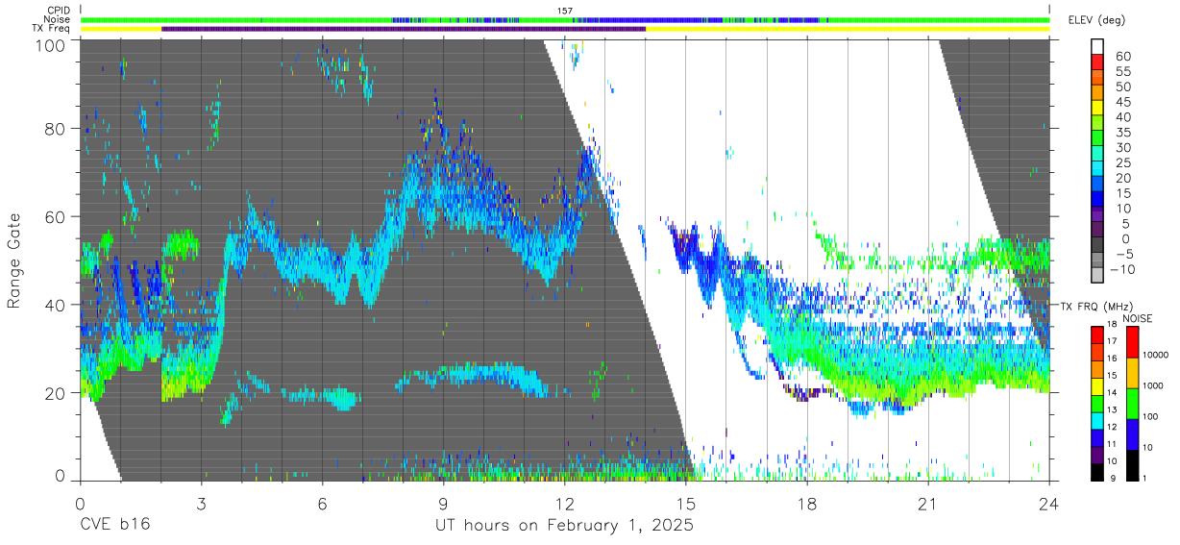The image size is (1180, 545).
Task: Click tick 50 on elevation colorbar
Action: [1121, 87]
